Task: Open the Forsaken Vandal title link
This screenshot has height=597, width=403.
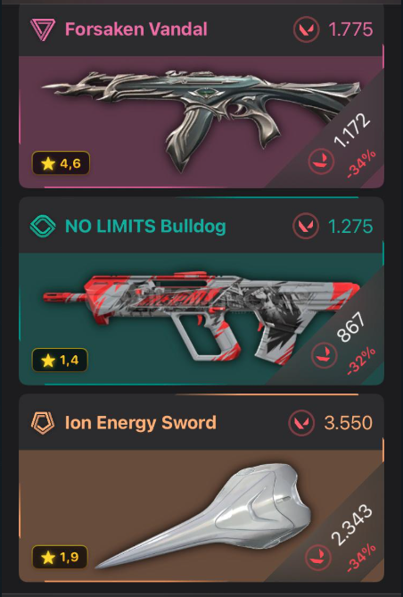Action: [136, 29]
